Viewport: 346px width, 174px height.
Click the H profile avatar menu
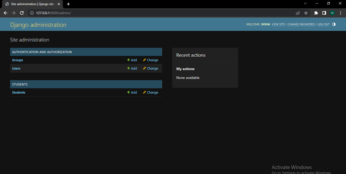click(x=332, y=13)
